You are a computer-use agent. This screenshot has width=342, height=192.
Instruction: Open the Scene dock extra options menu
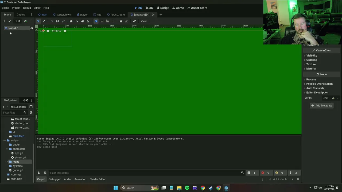[x=31, y=21]
